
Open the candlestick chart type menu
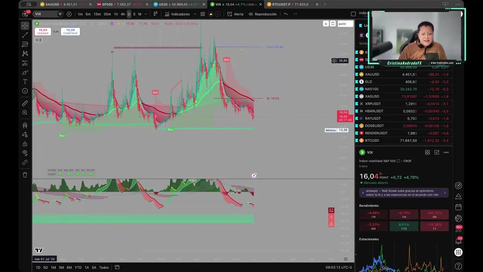155,14
